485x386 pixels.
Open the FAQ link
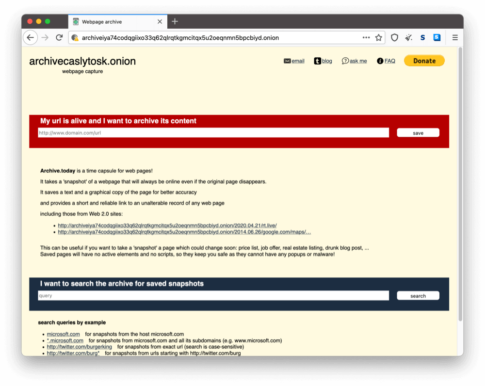pos(386,61)
